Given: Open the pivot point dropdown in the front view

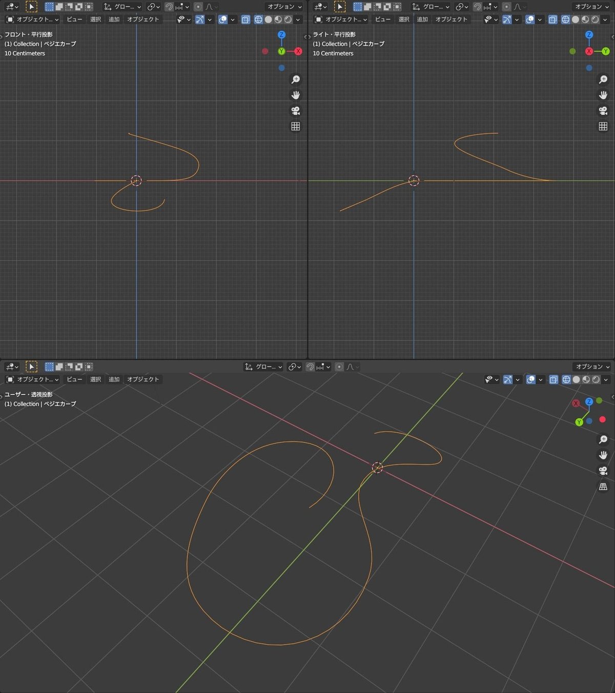Looking at the screenshot, I should [x=153, y=7].
